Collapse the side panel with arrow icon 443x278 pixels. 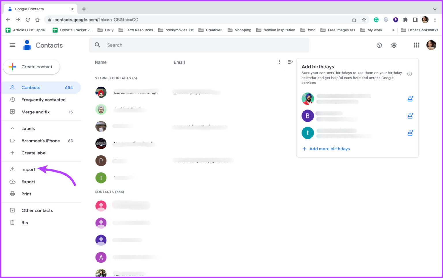(x=290, y=62)
